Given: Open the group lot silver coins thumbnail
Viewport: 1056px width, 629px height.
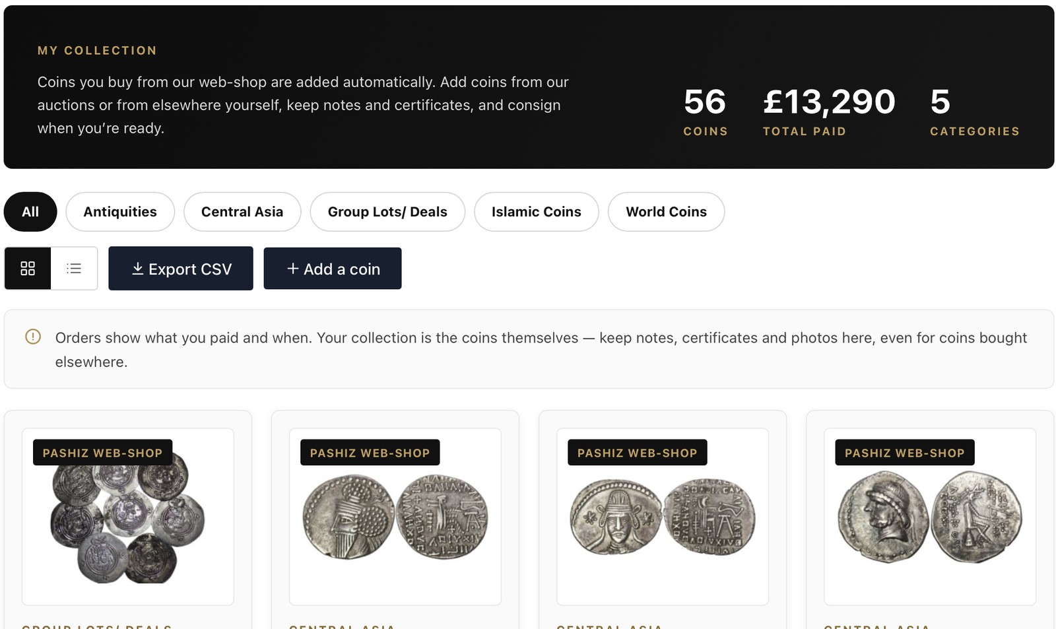Looking at the screenshot, I should coord(128,517).
